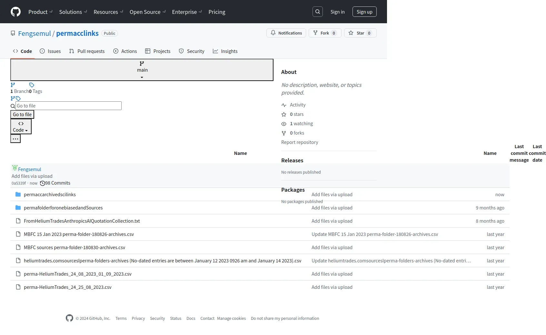The image size is (546, 335).
Task: Open the Privacy link in the footer
Action: [138, 319]
